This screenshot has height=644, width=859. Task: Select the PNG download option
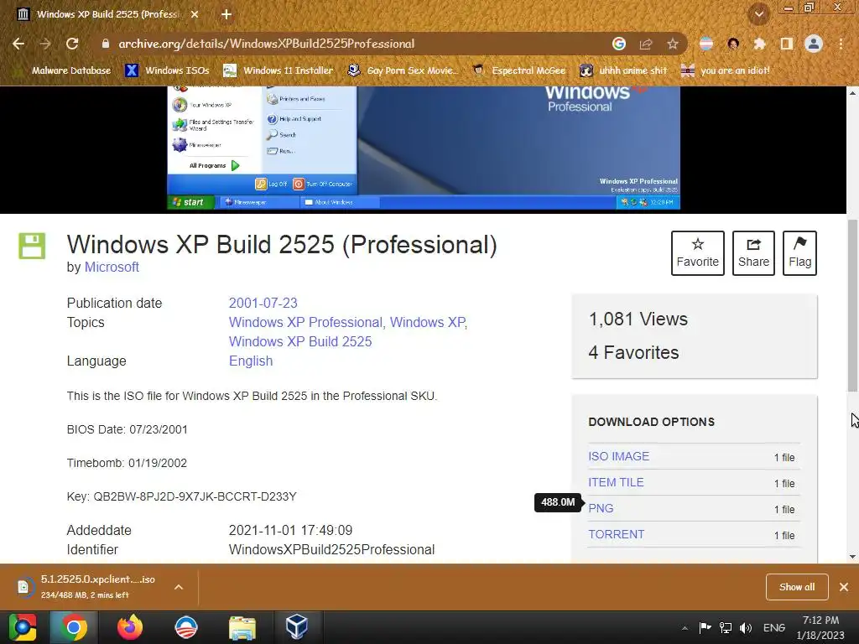601,508
